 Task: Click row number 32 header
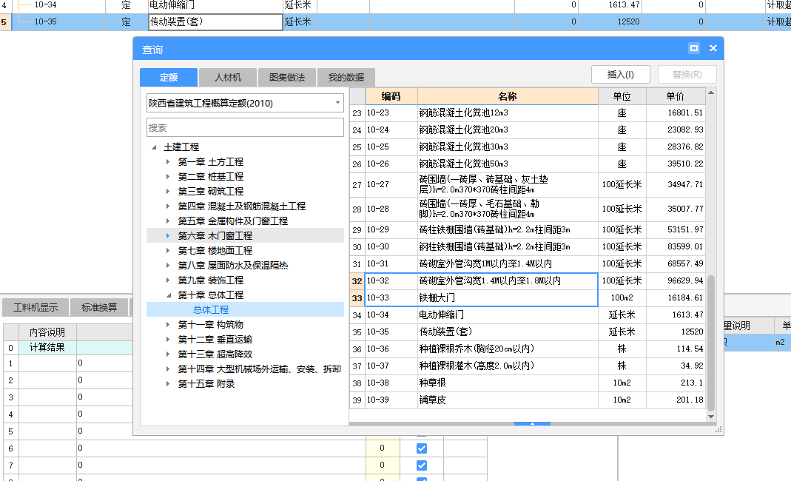pos(357,281)
